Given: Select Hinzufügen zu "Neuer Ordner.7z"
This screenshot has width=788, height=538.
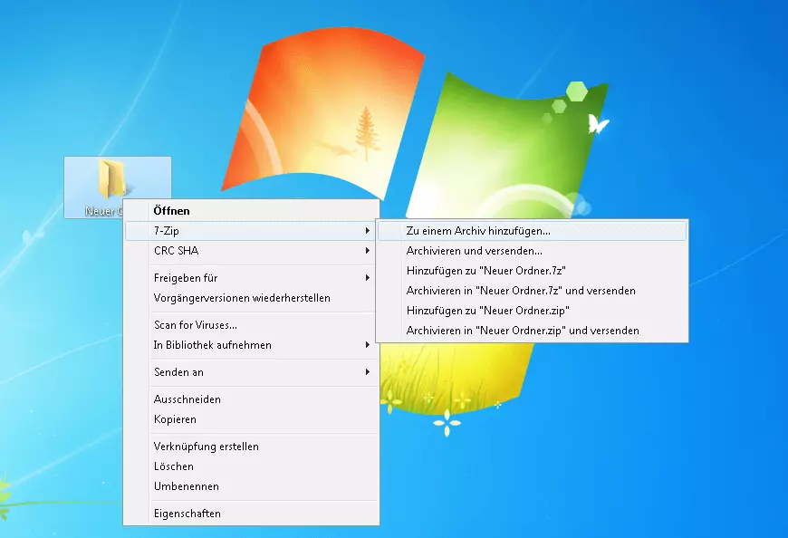Looking at the screenshot, I should click(486, 271).
